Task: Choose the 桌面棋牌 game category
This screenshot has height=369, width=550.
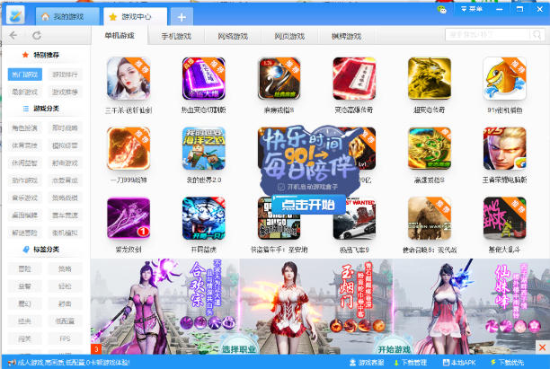Action: tap(25, 215)
